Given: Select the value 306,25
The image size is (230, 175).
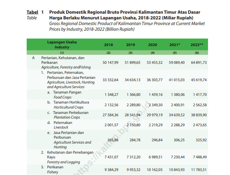Looking at the screenshot, I should pos(179,140).
